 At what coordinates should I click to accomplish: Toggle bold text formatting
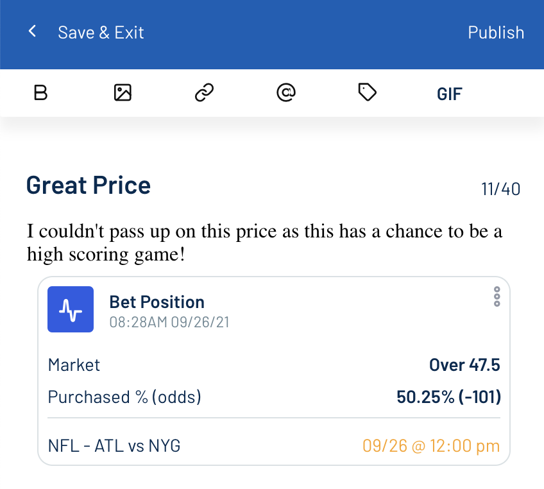tap(40, 92)
